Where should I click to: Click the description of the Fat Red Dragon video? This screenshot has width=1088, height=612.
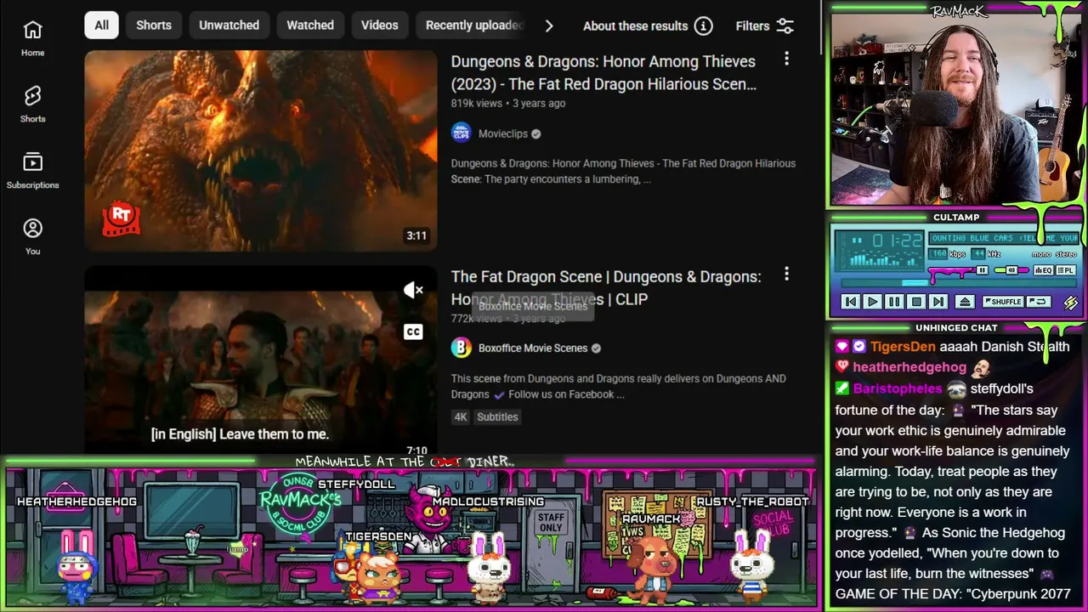coord(623,171)
